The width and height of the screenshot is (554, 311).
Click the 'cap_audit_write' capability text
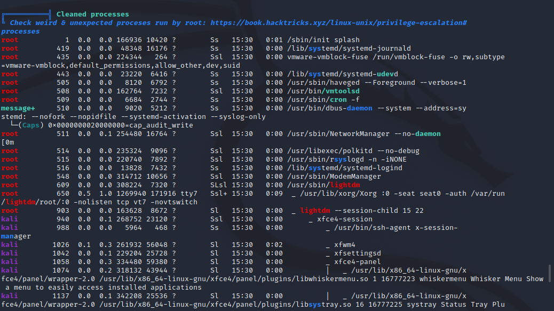pos(161,125)
